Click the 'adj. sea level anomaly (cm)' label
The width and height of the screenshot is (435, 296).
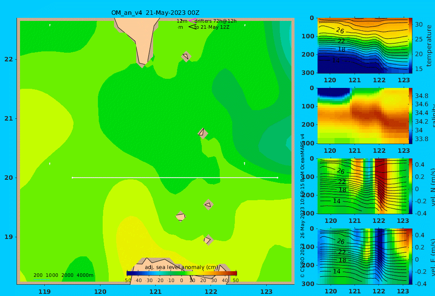pos(181,267)
